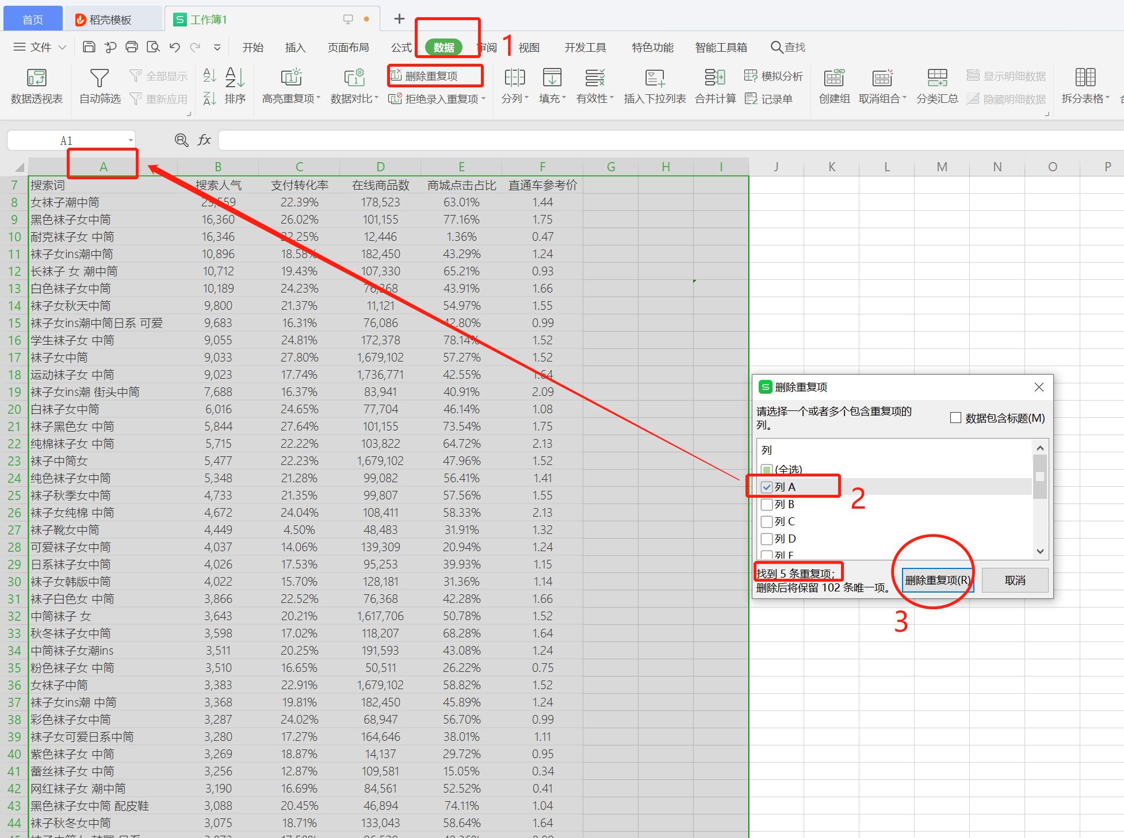Image resolution: width=1124 pixels, height=838 pixels.
Task: Click the Create Group (创建组) icon
Action: 834,78
